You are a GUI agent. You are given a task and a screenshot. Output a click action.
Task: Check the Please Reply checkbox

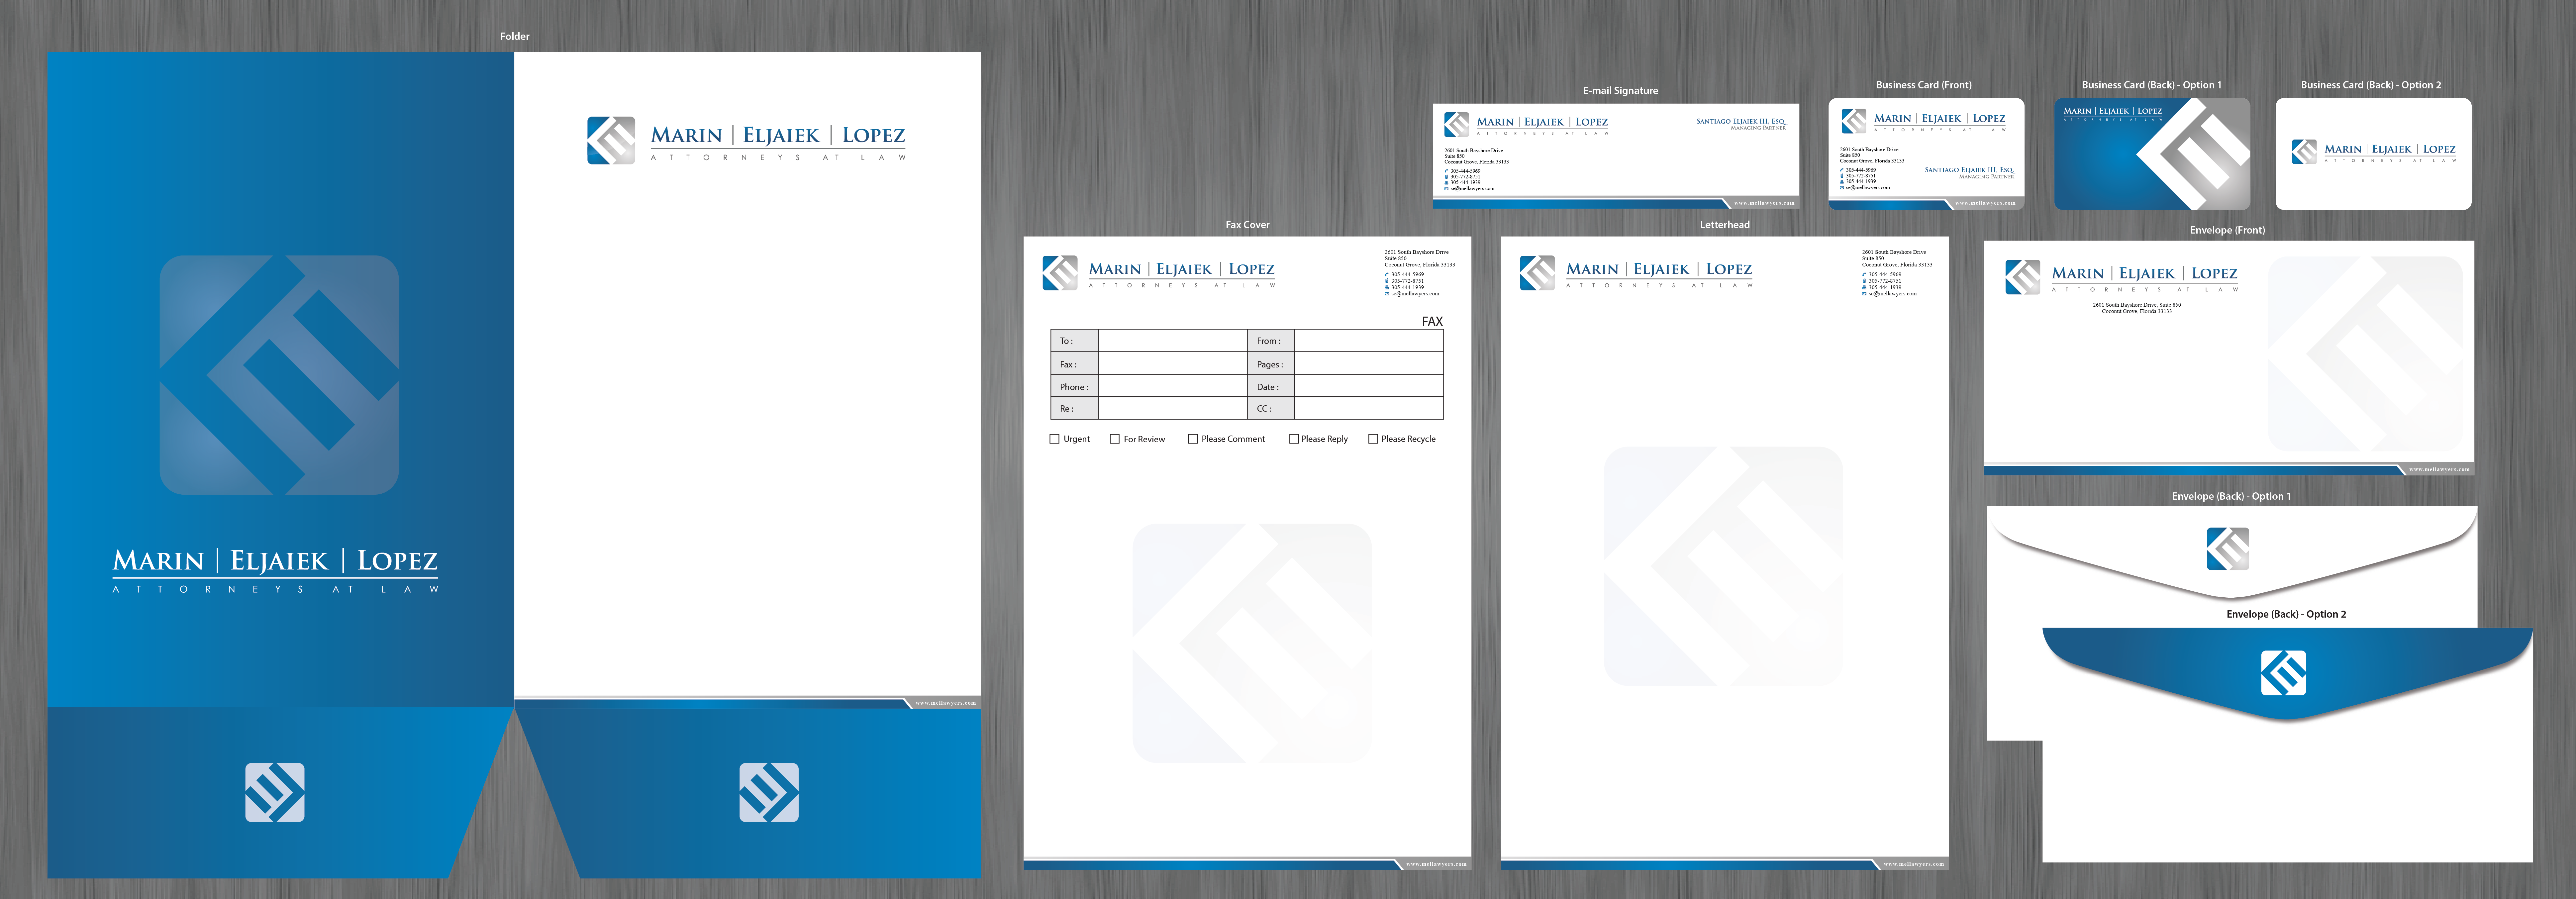[x=1294, y=439]
